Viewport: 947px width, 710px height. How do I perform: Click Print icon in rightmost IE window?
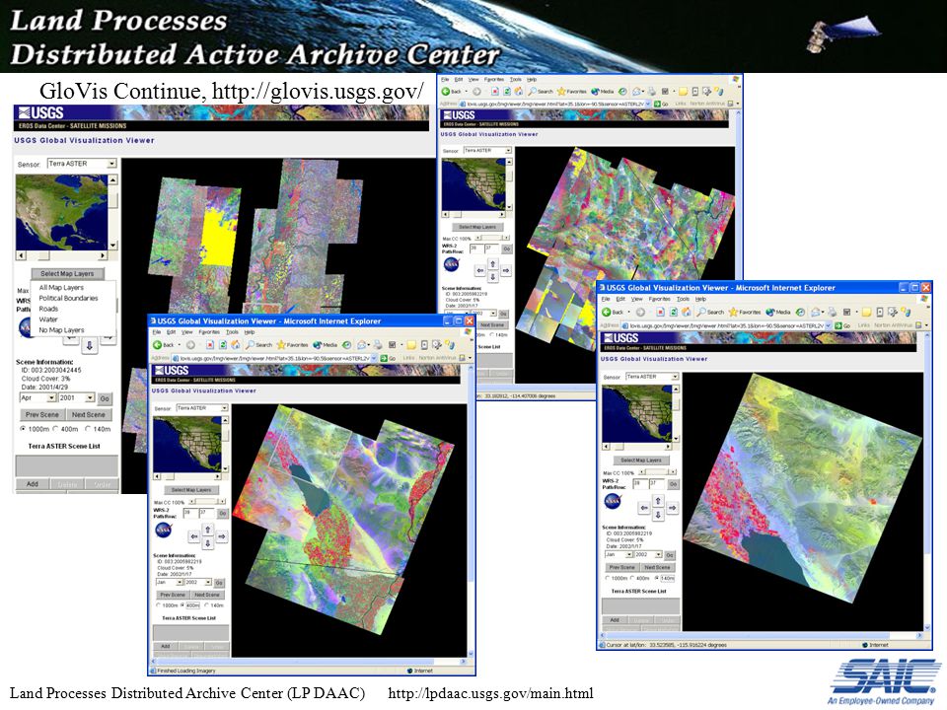click(833, 313)
